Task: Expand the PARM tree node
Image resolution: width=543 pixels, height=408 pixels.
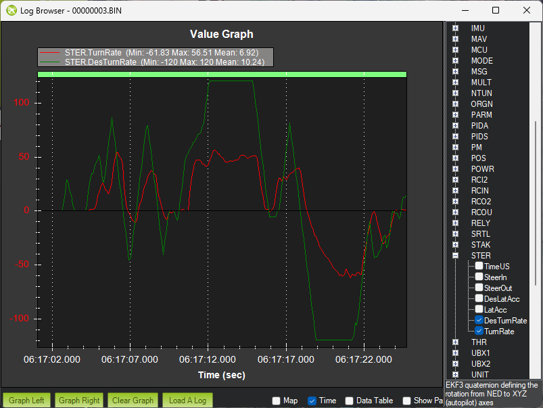Action: click(455, 115)
